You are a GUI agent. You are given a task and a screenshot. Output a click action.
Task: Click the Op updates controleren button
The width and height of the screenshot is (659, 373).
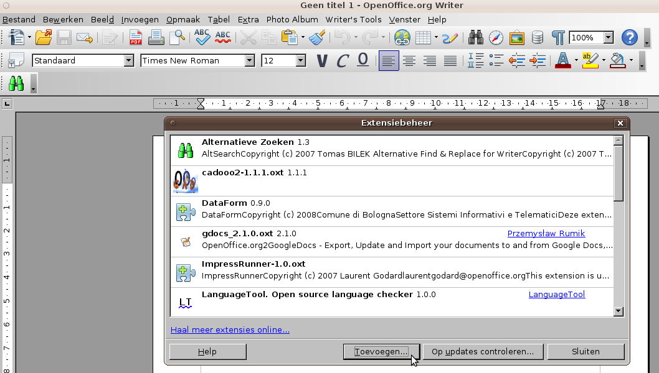tap(482, 351)
